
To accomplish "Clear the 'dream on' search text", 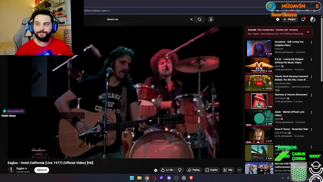I will tap(191, 19).
